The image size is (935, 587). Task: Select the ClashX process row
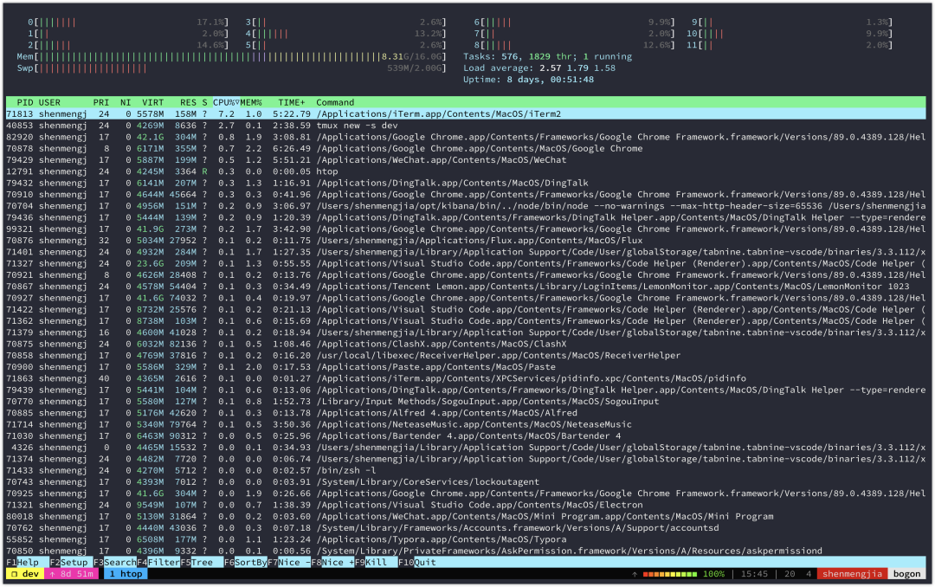coord(466,344)
